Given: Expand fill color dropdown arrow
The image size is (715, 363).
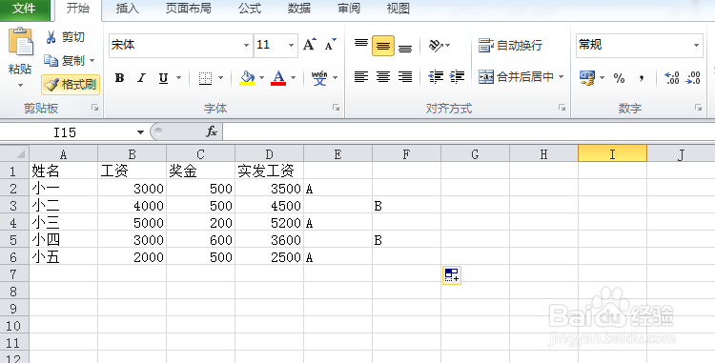Looking at the screenshot, I should 262,78.
